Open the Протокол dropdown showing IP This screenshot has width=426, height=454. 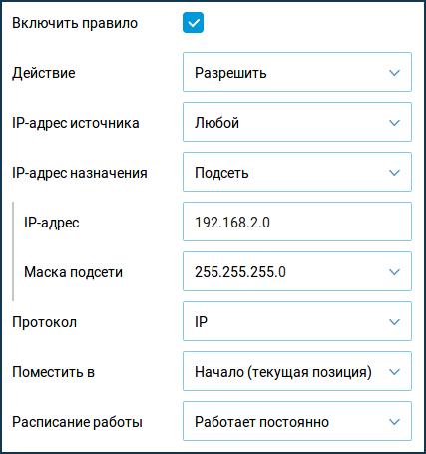[297, 321]
